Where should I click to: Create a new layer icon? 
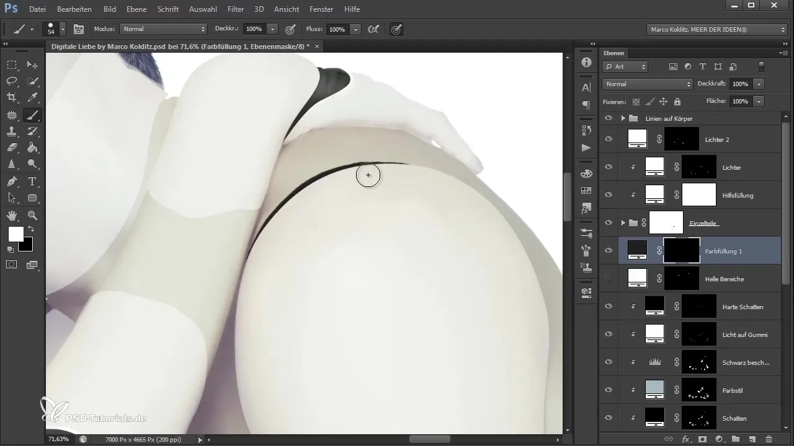tap(752, 439)
